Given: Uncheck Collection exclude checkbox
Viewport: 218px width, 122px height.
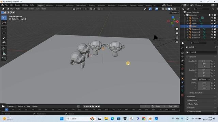Looking at the screenshot, I should [209, 15].
